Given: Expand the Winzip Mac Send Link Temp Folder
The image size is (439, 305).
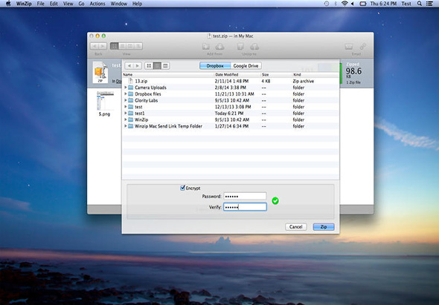Looking at the screenshot, I should [x=126, y=126].
